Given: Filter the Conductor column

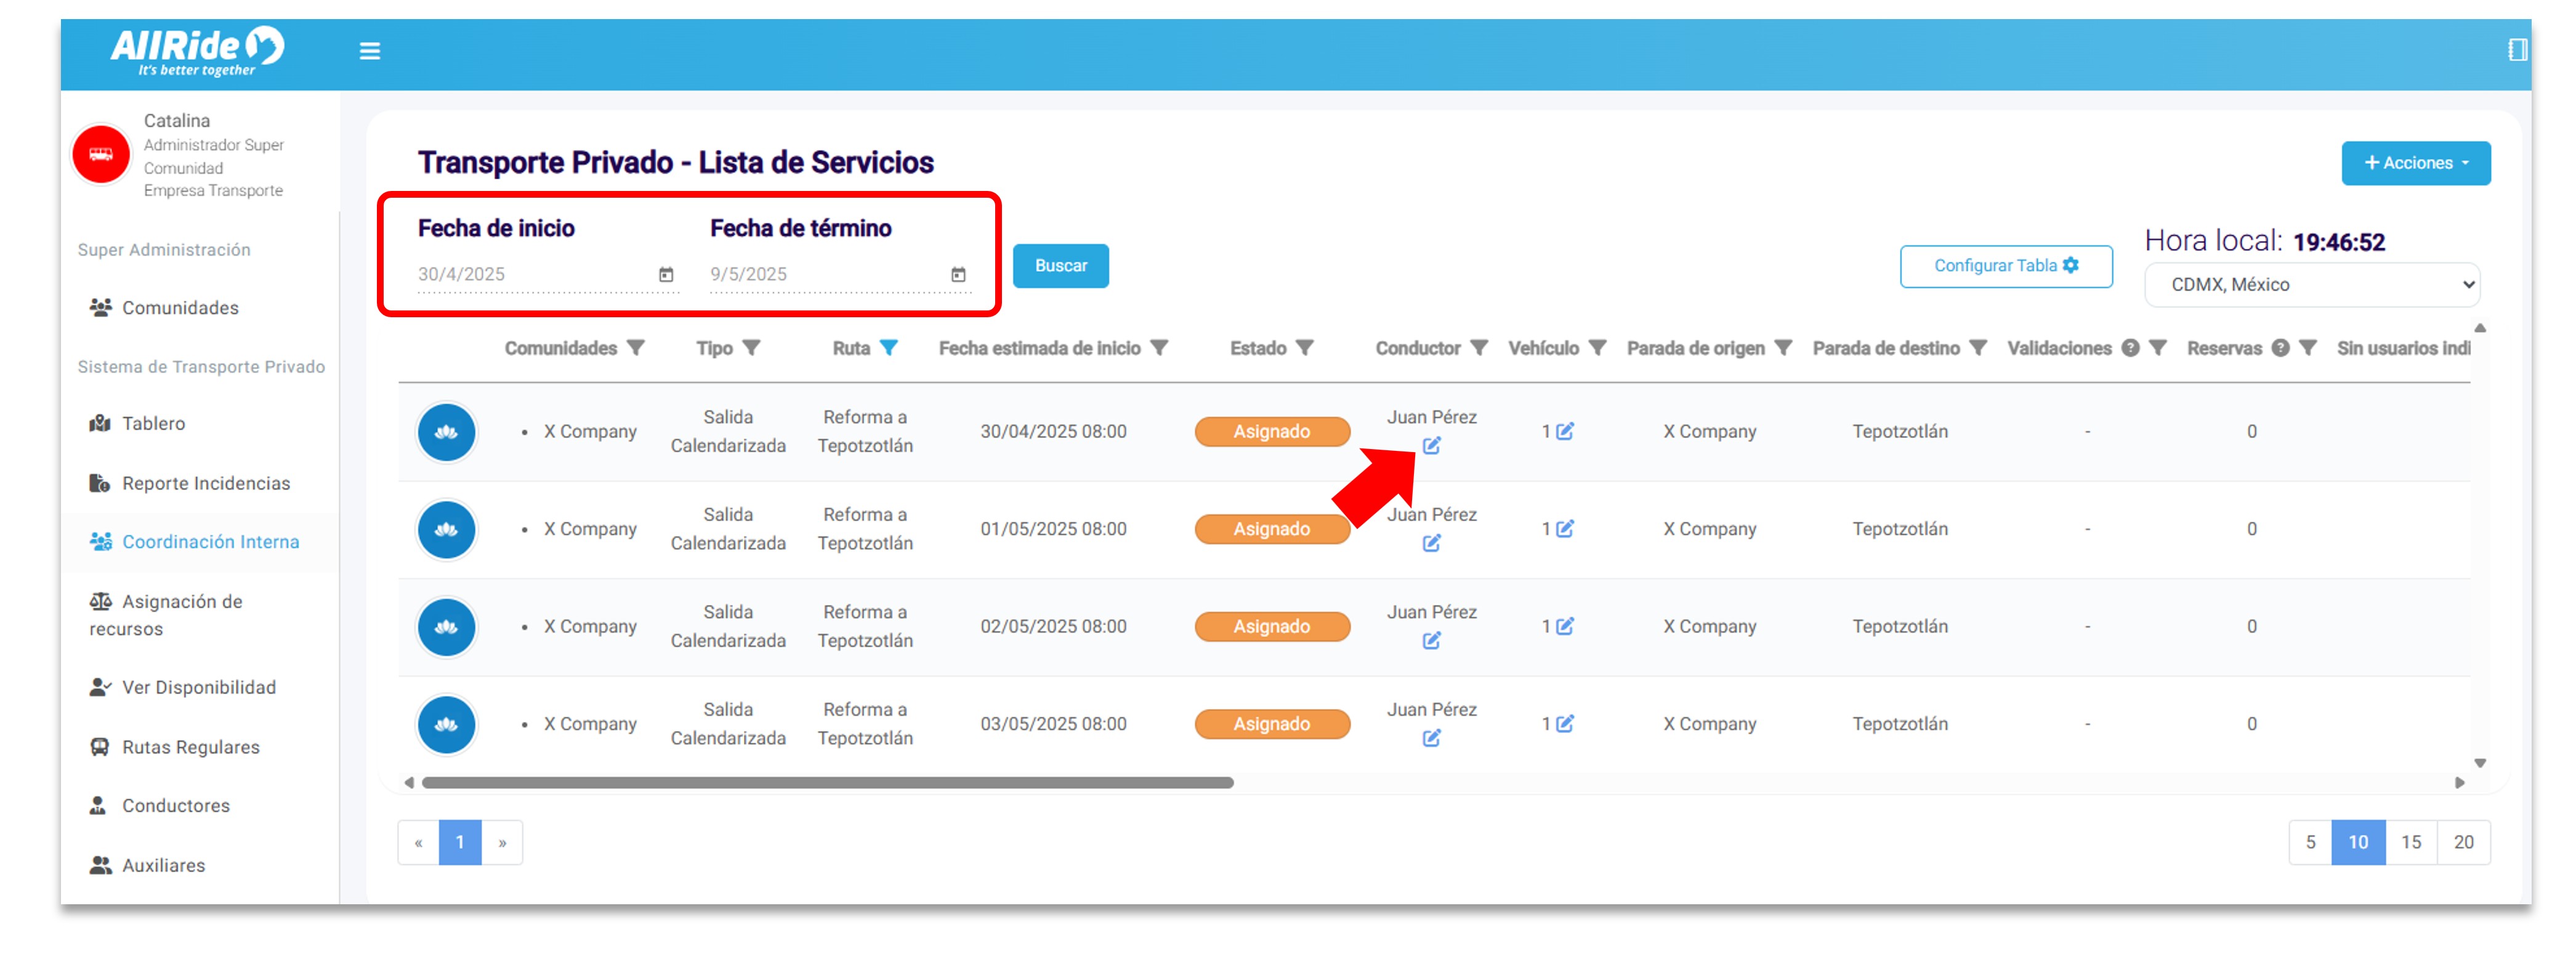Looking at the screenshot, I should pyautogui.click(x=1479, y=348).
